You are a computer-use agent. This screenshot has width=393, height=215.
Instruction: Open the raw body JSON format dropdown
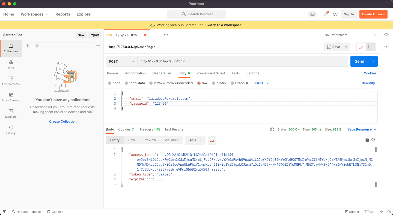click(261, 83)
